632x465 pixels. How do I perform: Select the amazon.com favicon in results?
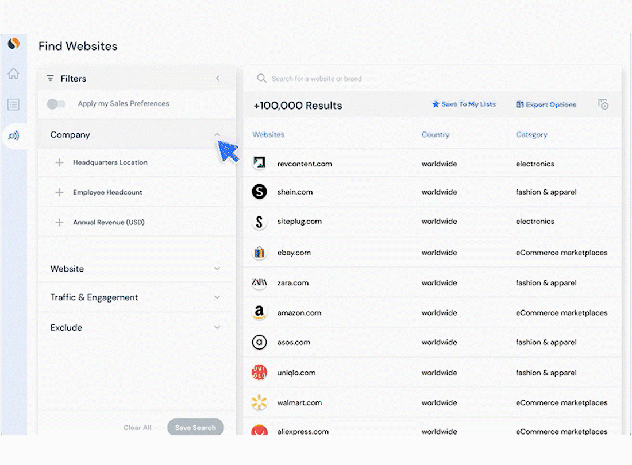point(259,312)
